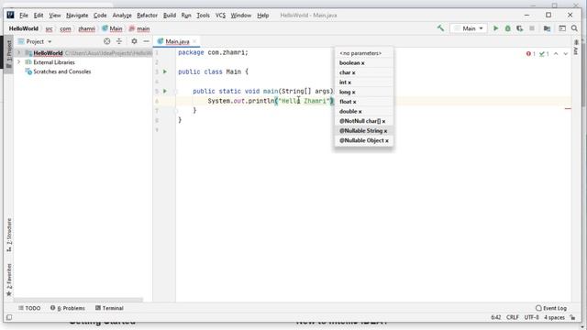Image resolution: width=587 pixels, height=330 pixels.
Task: Click the error indicator in editor corner
Action: point(530,54)
